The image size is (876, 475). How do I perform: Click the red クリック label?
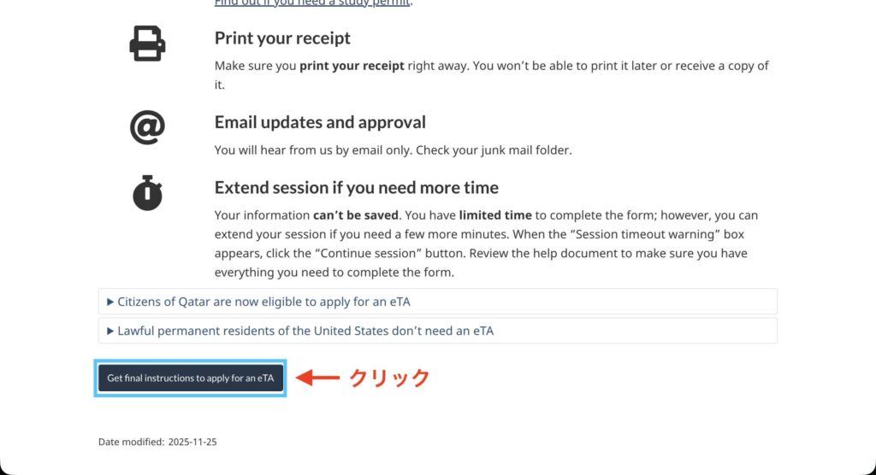[389, 378]
